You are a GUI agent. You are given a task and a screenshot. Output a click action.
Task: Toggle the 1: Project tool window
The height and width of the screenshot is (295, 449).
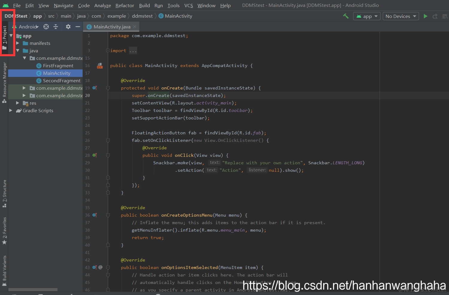click(4, 38)
